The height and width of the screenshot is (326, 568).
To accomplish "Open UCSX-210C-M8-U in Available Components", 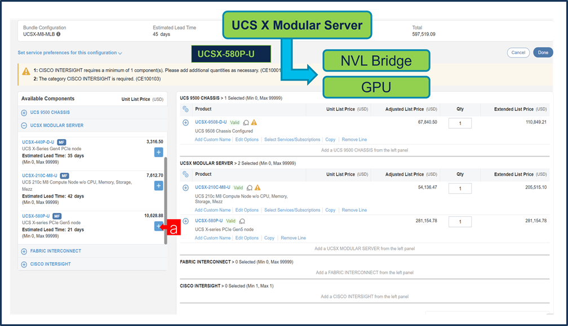I will click(39, 176).
